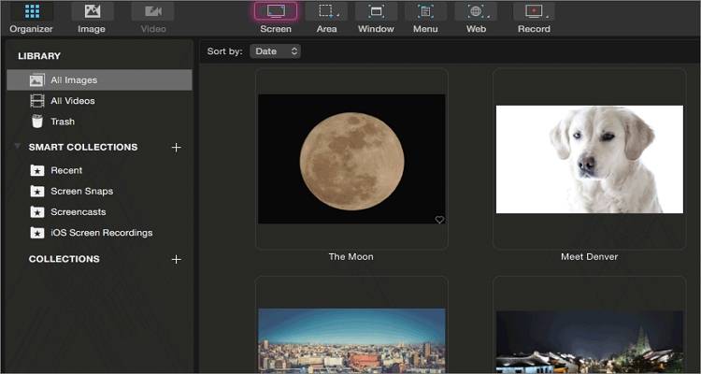Screen dimensions: 701x374
Task: Open the Sort by Date dropdown
Action: coord(276,51)
